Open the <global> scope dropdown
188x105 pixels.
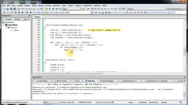click(x=167, y=9)
